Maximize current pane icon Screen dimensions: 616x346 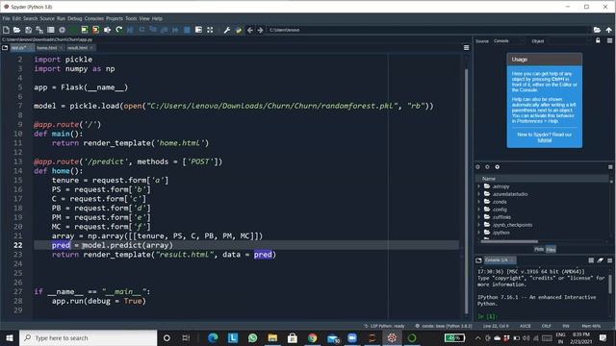point(198,30)
